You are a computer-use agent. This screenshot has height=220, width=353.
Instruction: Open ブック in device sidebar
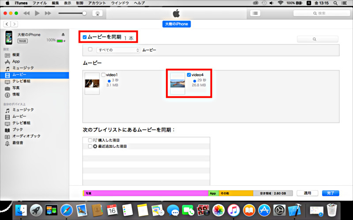17,129
